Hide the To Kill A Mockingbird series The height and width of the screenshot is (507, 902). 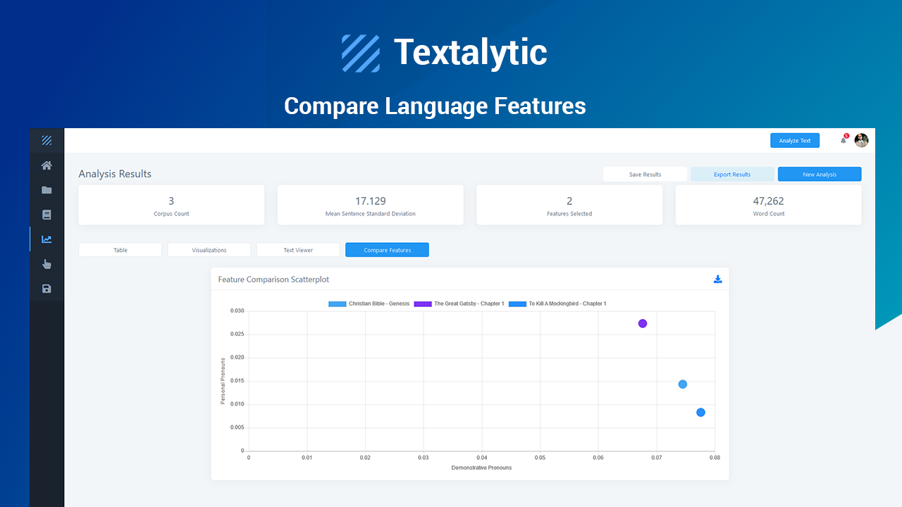(x=557, y=303)
